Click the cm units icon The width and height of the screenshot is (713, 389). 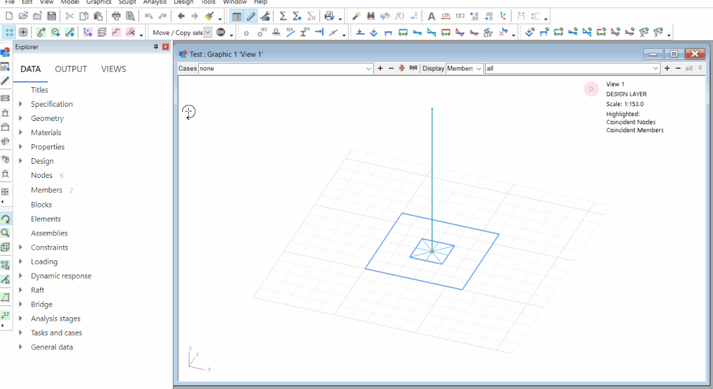click(x=445, y=16)
